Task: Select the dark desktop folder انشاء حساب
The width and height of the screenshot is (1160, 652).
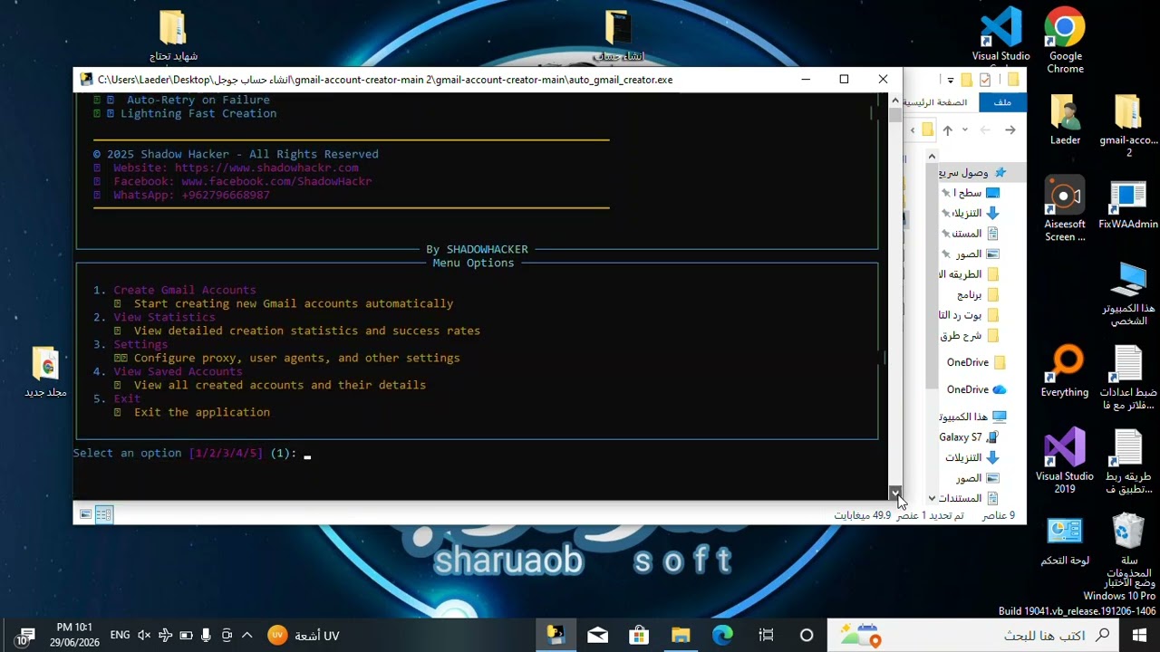Action: point(618,36)
